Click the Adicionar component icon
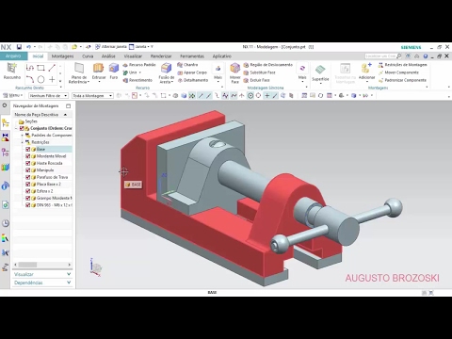Viewport: 452px width, 339px height. [x=366, y=71]
